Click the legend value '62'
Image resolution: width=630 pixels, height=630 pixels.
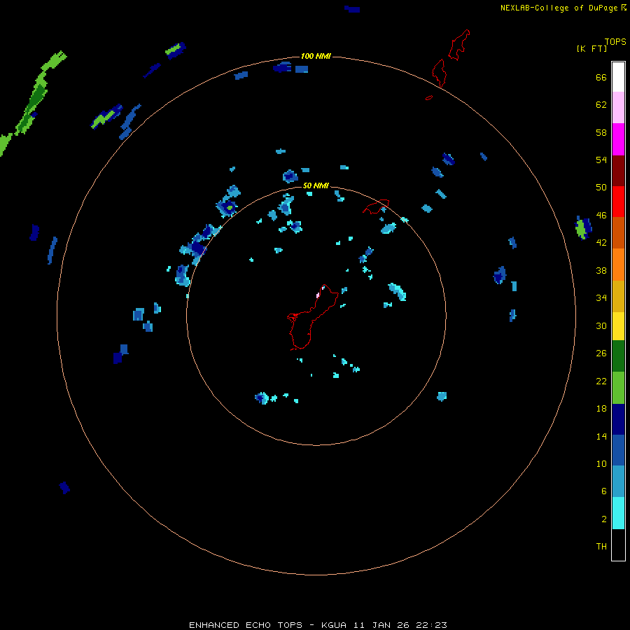601,104
